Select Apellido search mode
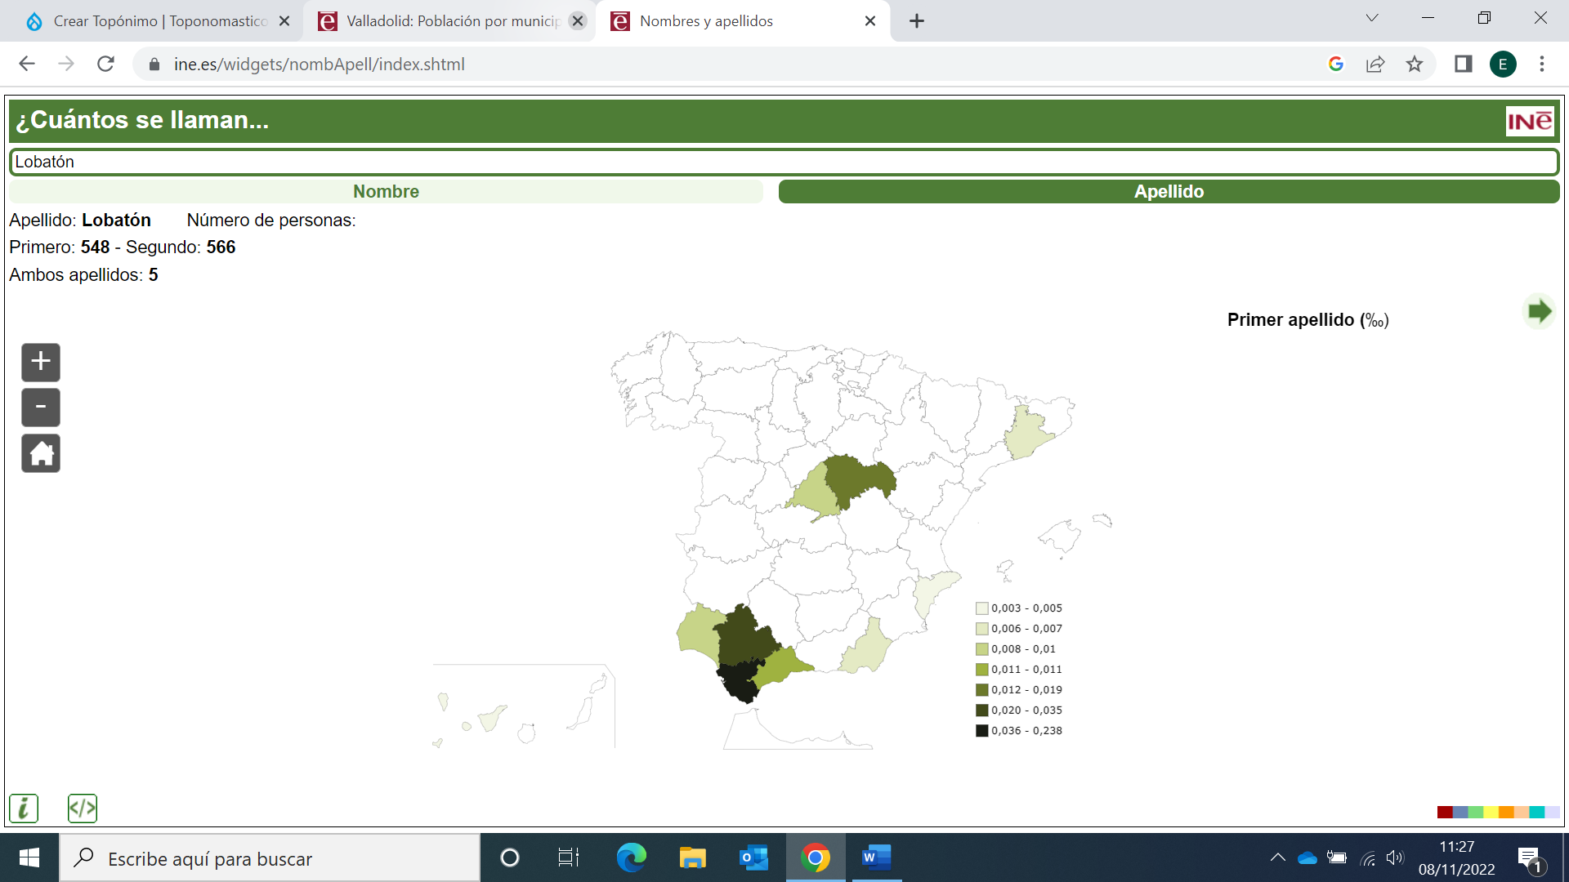This screenshot has width=1569, height=882. coord(1169,192)
